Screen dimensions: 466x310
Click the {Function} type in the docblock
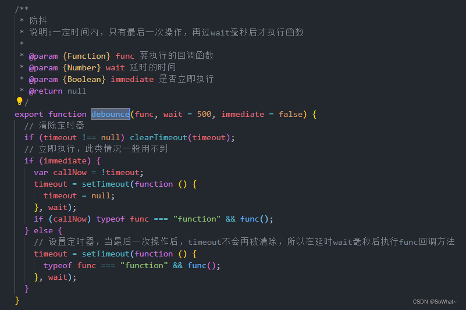tap(87, 56)
